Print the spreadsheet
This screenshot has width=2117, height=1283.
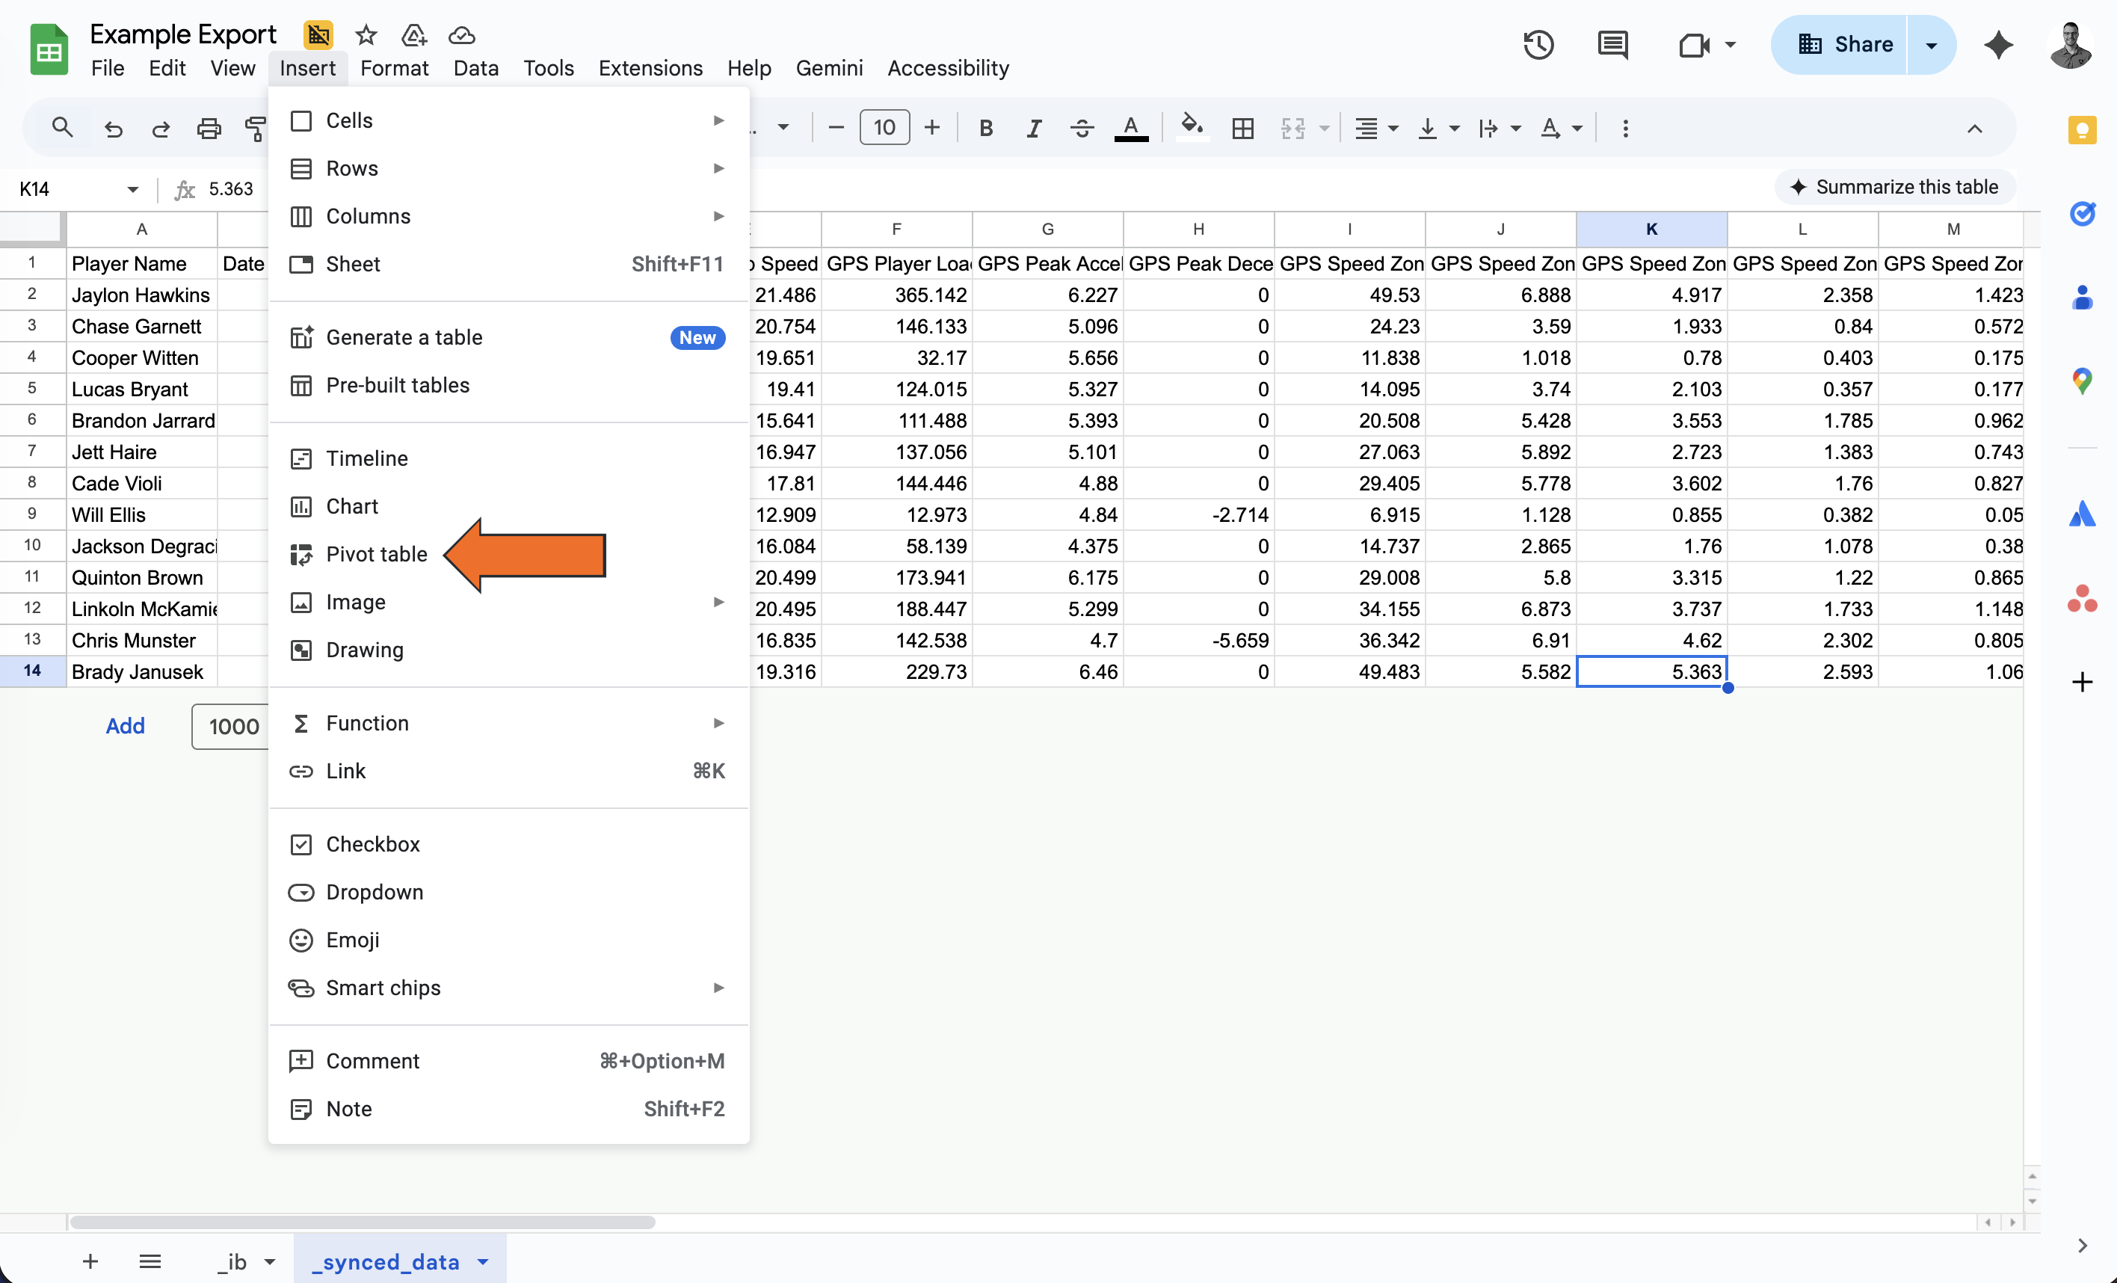tap(209, 128)
